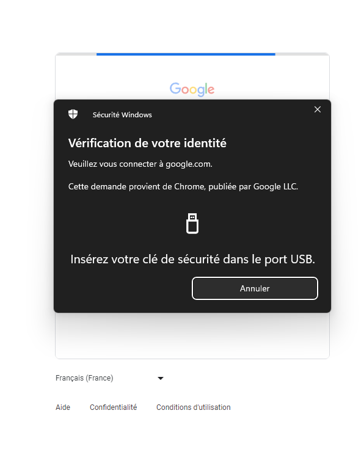
Task: Click the Windows Security shield icon
Action: 73,114
